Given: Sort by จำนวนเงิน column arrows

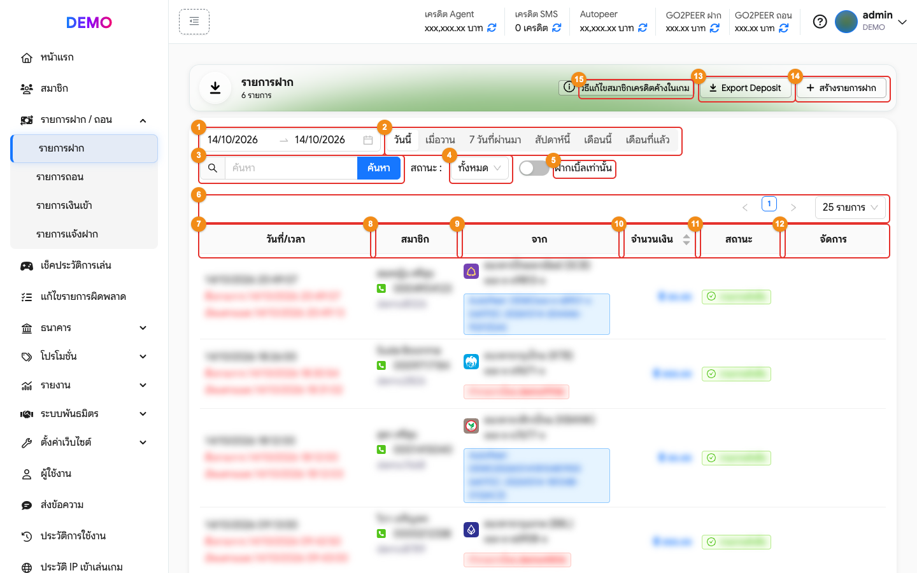Looking at the screenshot, I should tap(686, 239).
